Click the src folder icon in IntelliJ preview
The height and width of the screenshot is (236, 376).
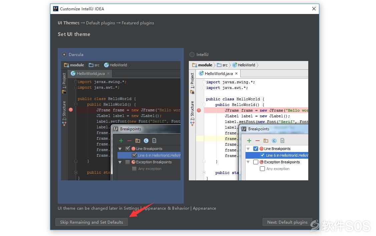point(219,65)
